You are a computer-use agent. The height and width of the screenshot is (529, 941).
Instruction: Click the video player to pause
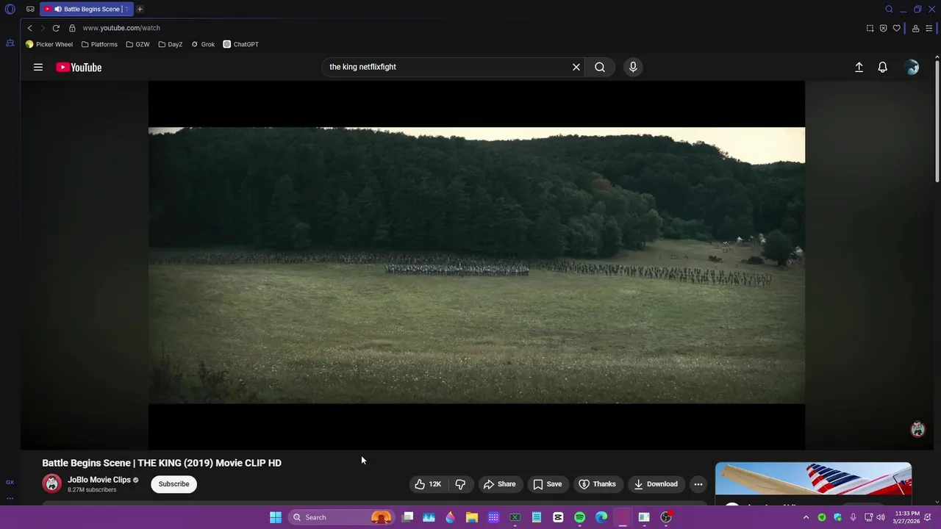476,264
